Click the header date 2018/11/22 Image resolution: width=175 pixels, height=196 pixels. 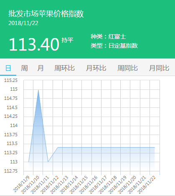point(23,23)
